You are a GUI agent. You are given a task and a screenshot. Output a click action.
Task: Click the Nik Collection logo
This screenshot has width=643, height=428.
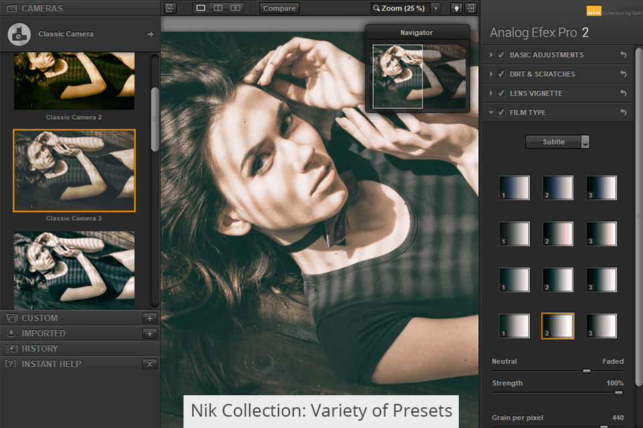pos(593,11)
